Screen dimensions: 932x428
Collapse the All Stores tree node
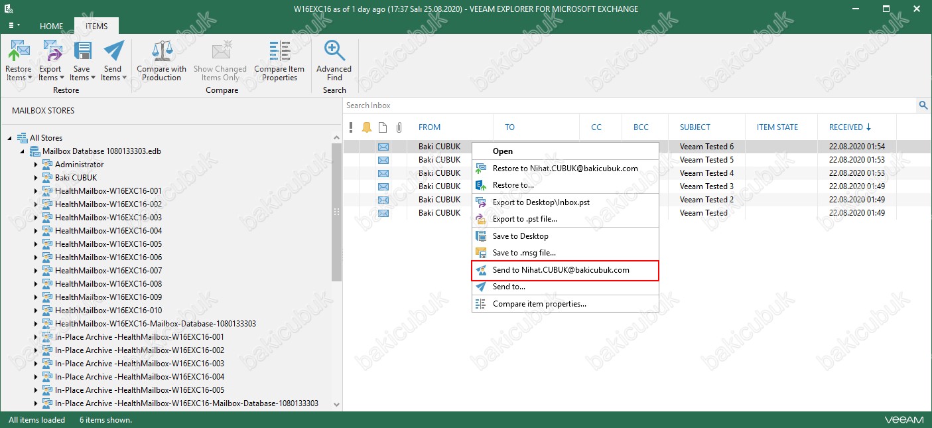pos(10,138)
